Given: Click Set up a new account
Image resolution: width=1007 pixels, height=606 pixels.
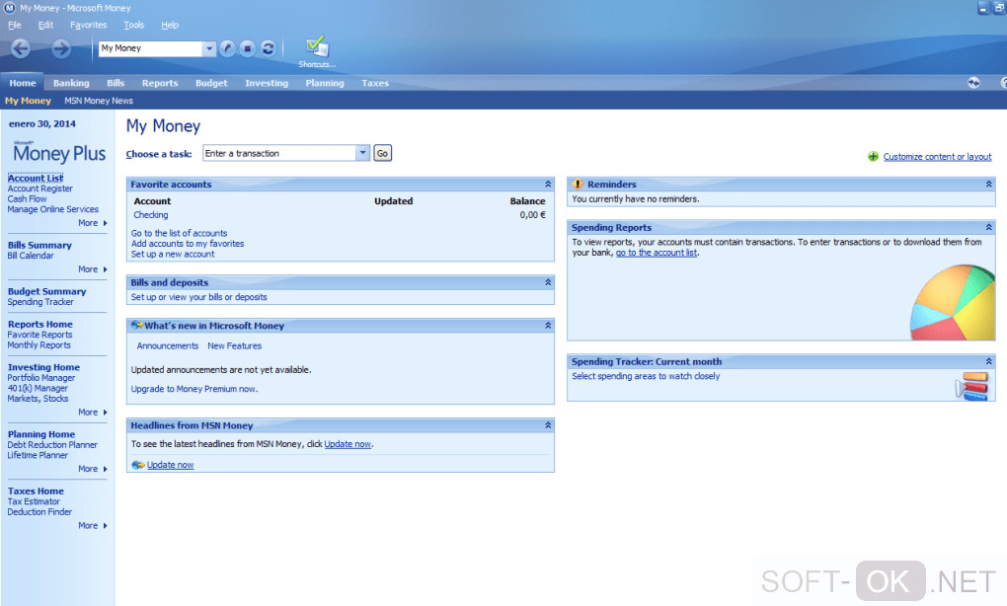Looking at the screenshot, I should click(x=173, y=254).
